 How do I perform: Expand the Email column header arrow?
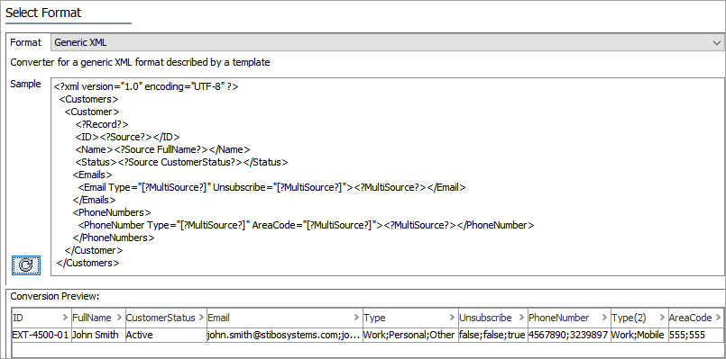(356, 318)
